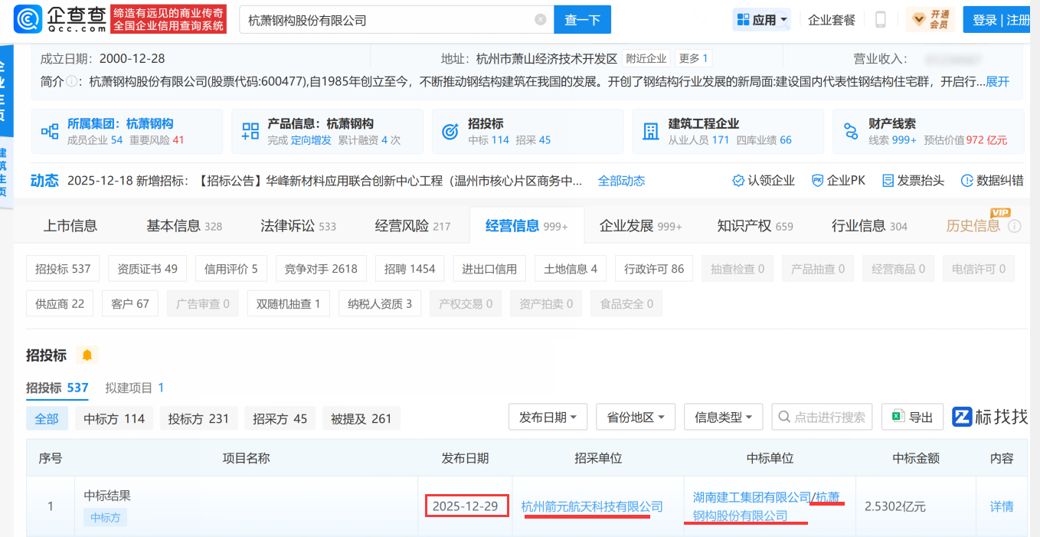
Task: Open the 杭州箭元航天科技有限公司 link
Action: click(x=592, y=506)
